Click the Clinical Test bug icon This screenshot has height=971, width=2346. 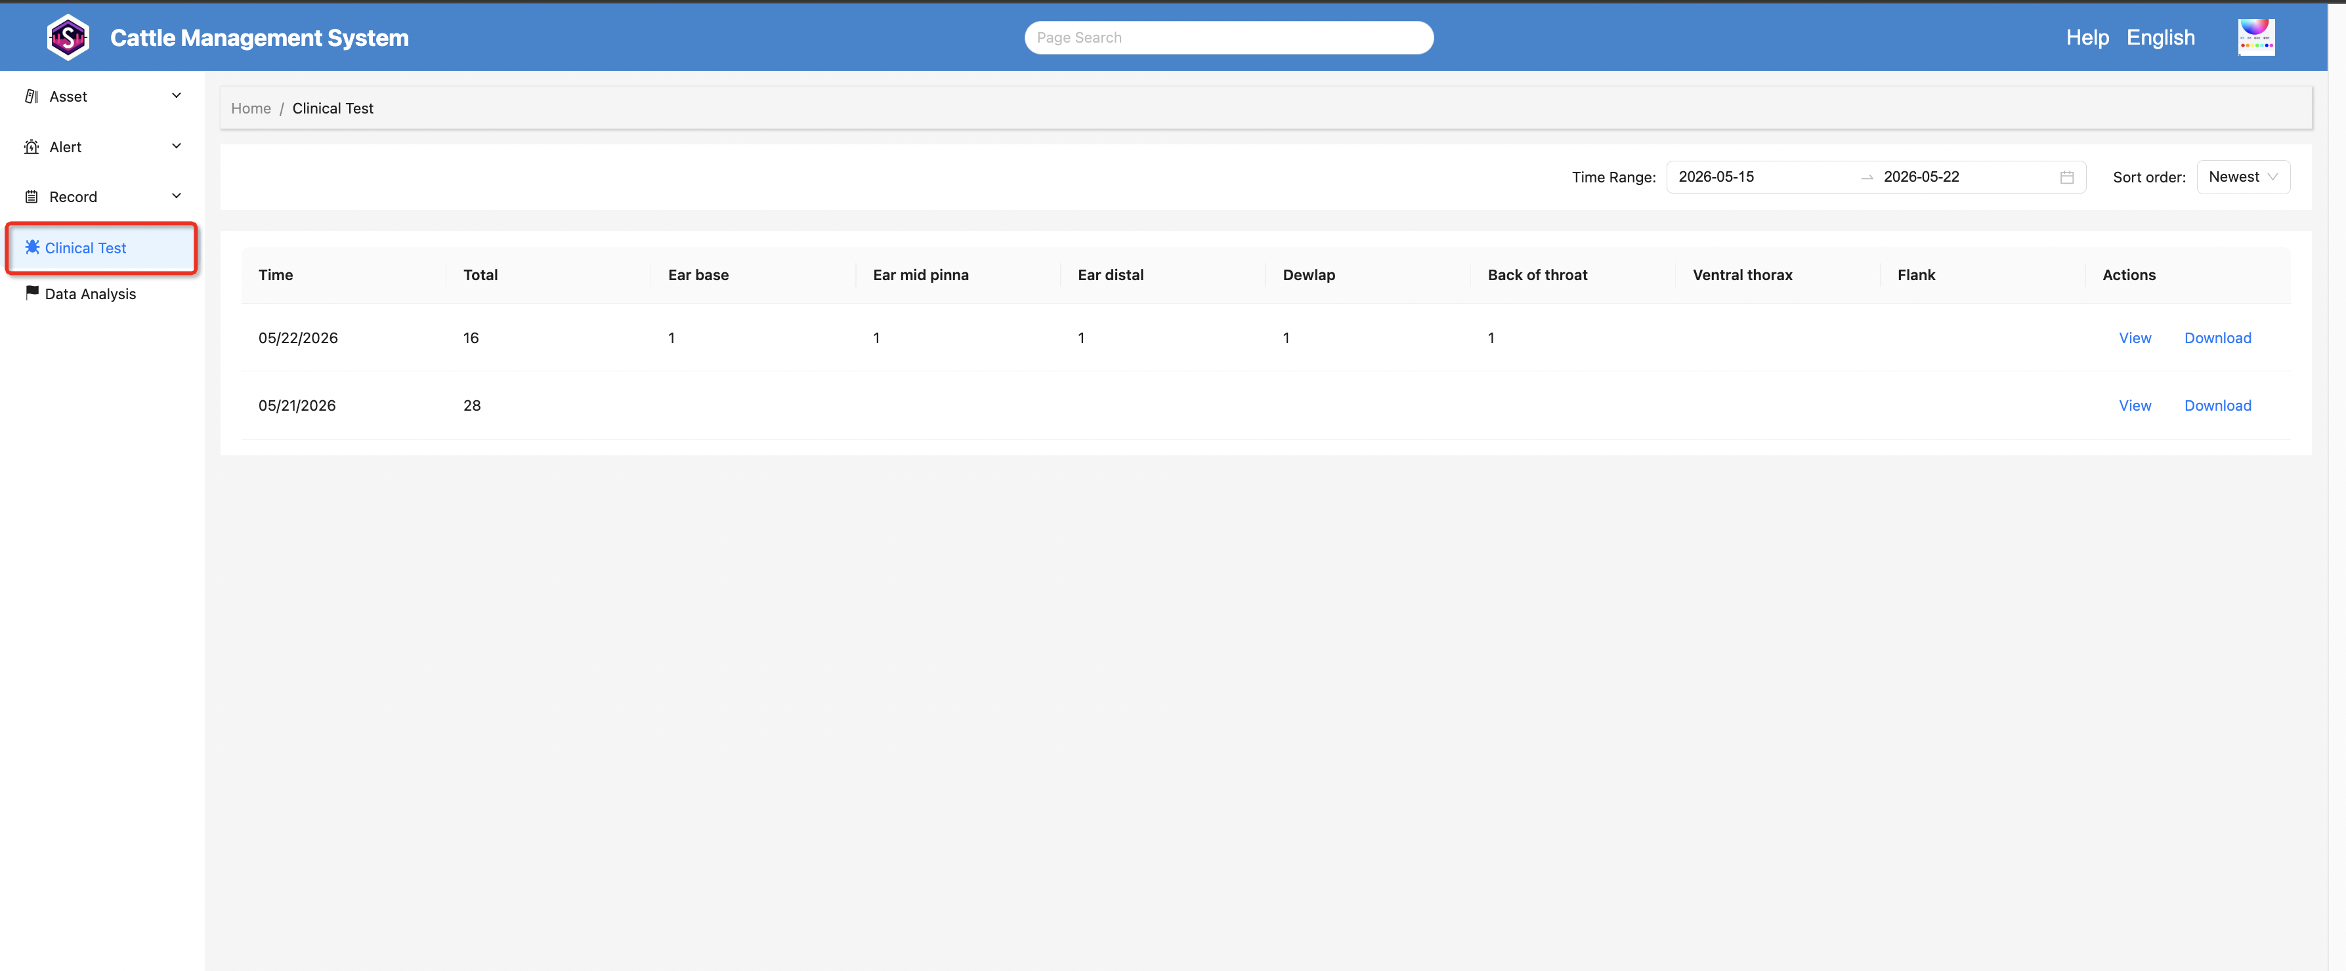click(33, 247)
